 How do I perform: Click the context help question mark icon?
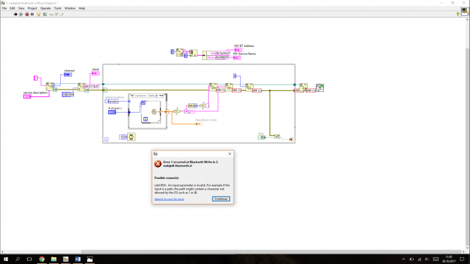click(x=457, y=14)
